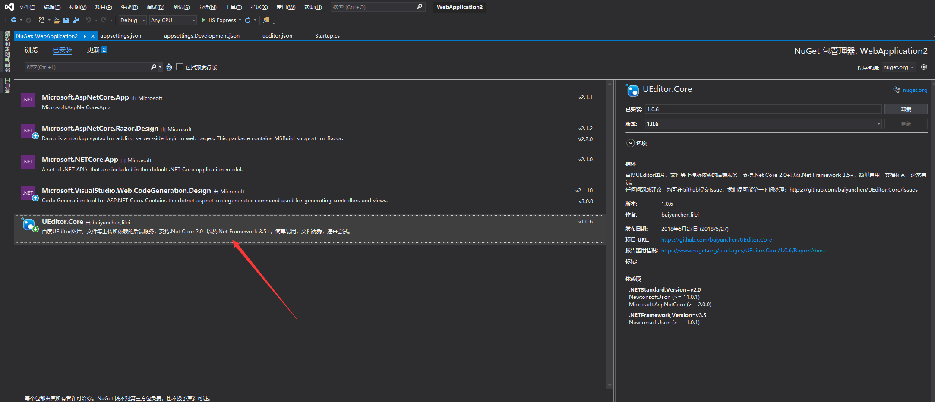Click the UEditor.Core icon in details pane
Viewport: 935px width, 402px height.
pos(632,90)
